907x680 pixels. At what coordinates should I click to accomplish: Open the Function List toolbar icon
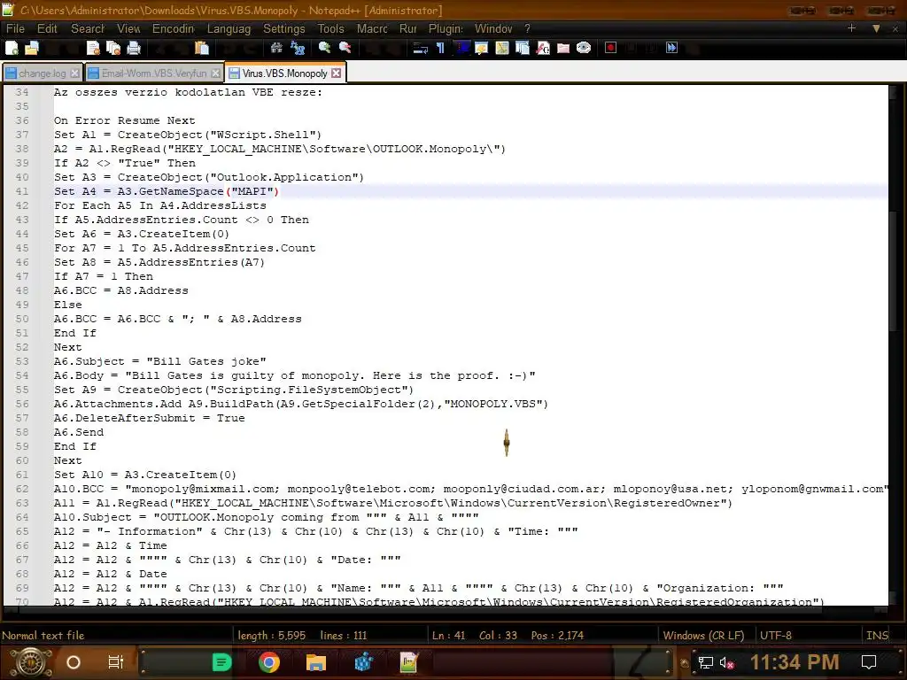(x=543, y=48)
